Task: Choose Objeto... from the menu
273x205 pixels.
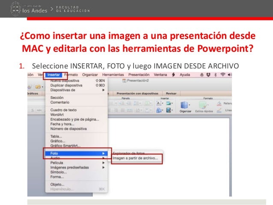Action: [x=77, y=184]
